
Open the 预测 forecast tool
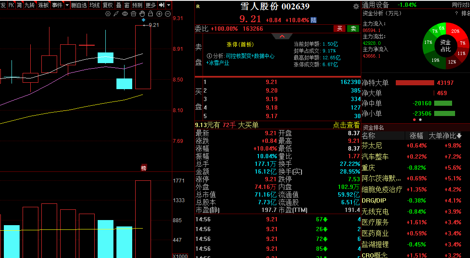point(137,5)
